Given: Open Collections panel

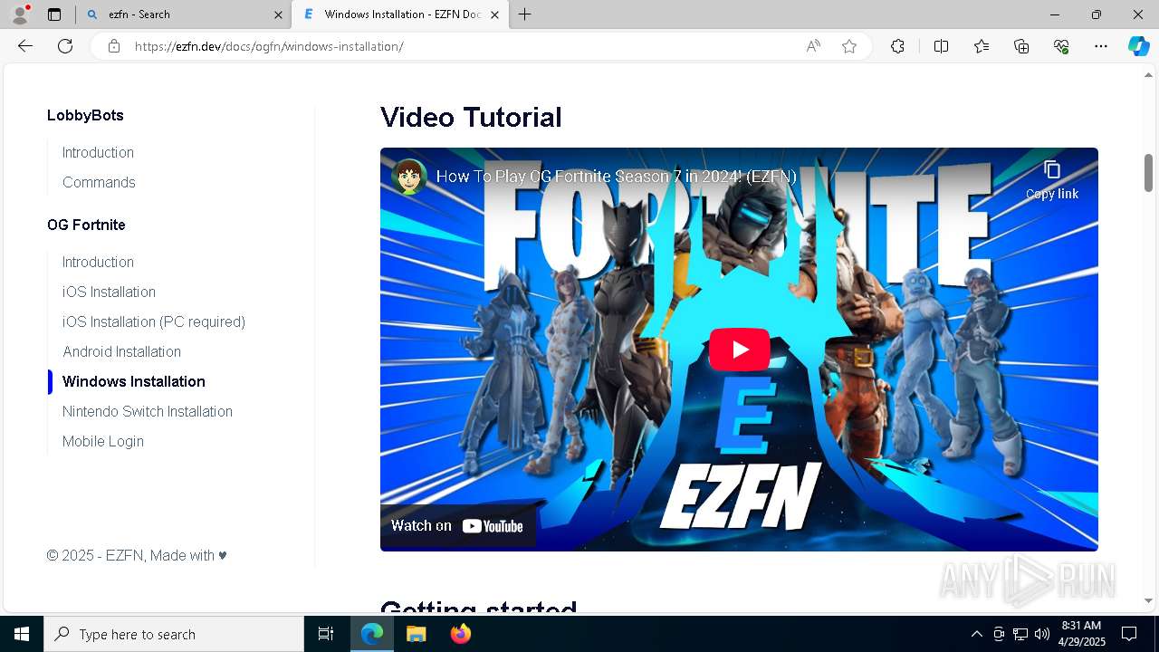Looking at the screenshot, I should pyautogui.click(x=1021, y=46).
